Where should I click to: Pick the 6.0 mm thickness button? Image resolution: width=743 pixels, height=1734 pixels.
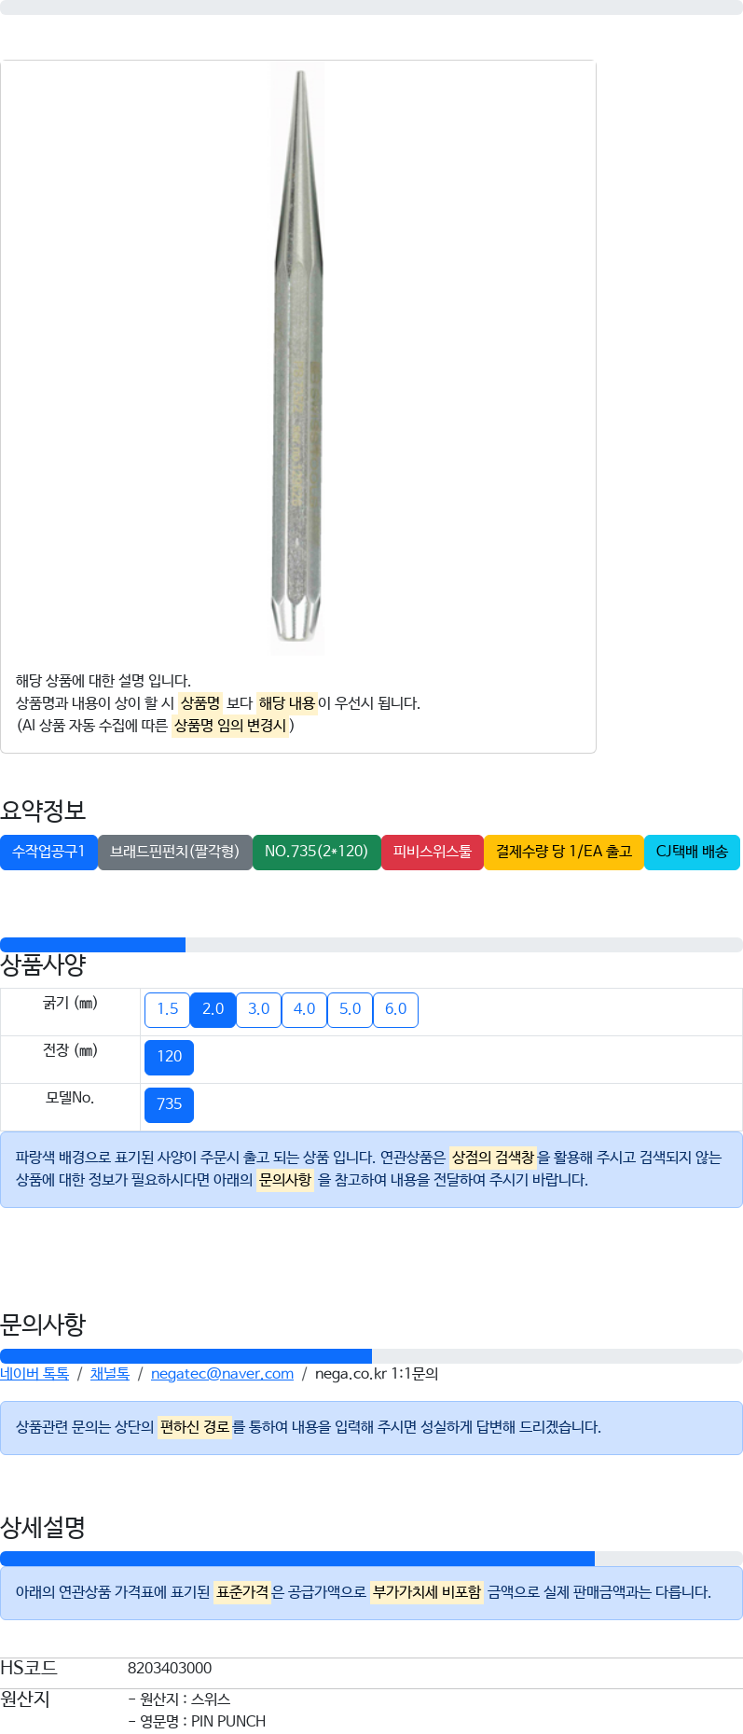coord(395,1009)
